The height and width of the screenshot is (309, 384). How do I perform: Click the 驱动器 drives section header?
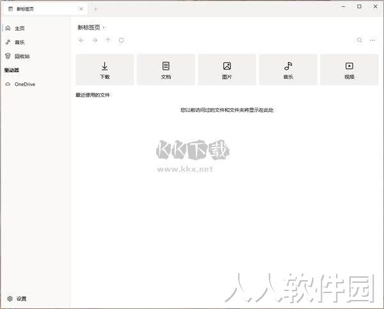click(12, 70)
